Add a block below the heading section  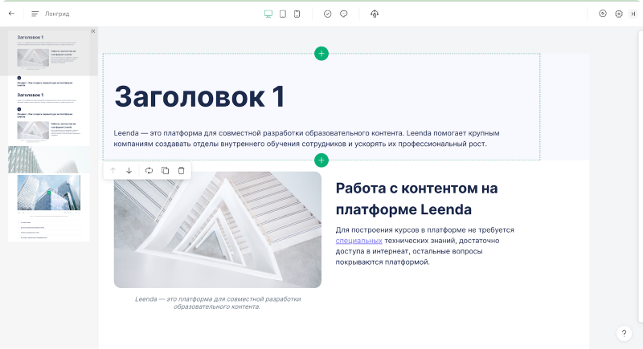(x=321, y=160)
